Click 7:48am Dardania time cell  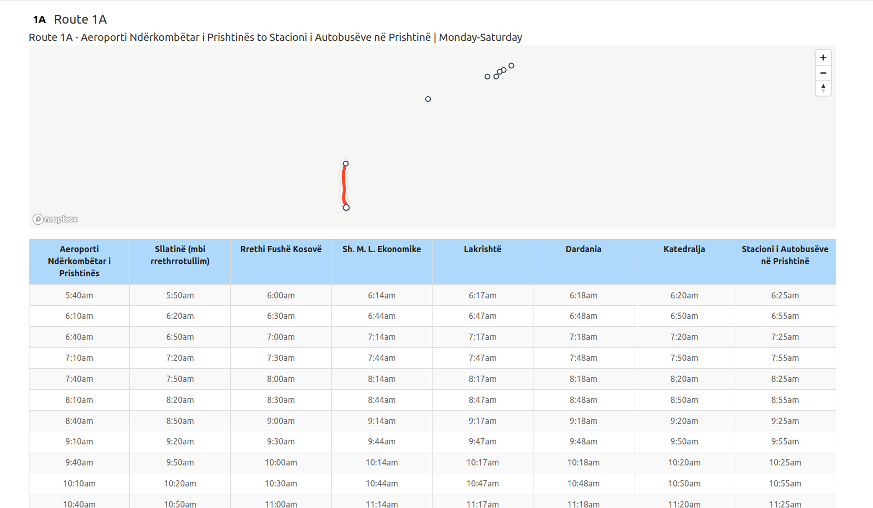(583, 358)
